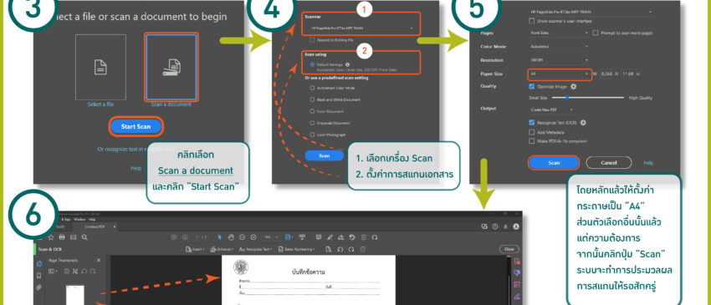The width and height of the screenshot is (711, 305).
Task: Open the Enhance dropdown in Scan & OCR bar
Action: [223, 250]
